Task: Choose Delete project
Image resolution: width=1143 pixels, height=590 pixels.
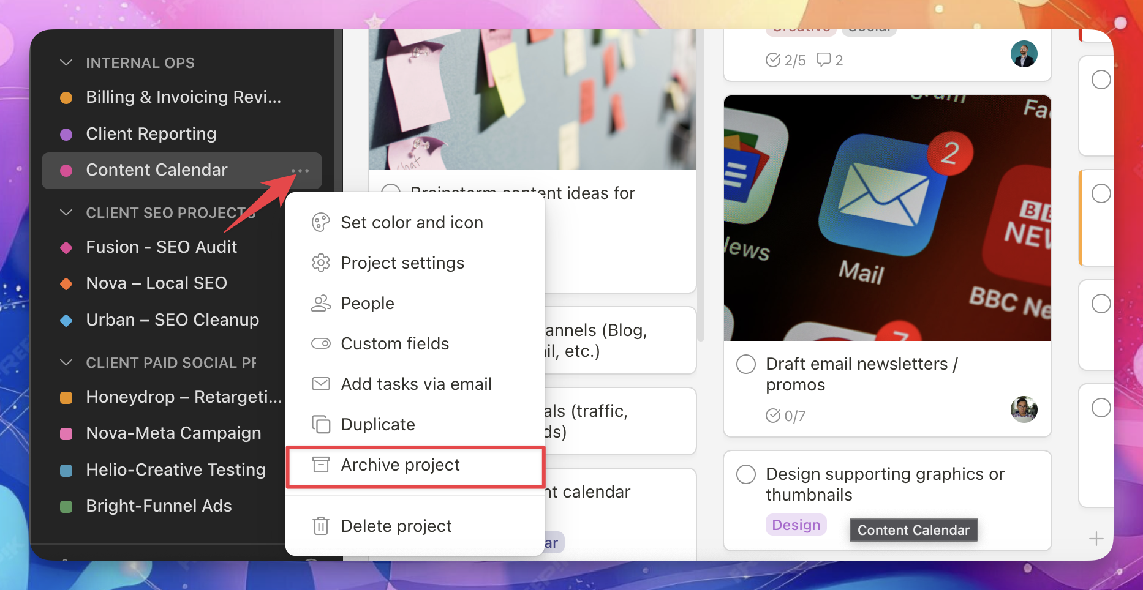Action: click(415, 526)
